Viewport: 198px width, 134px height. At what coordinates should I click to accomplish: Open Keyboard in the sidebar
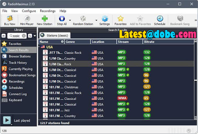tap(19, 100)
